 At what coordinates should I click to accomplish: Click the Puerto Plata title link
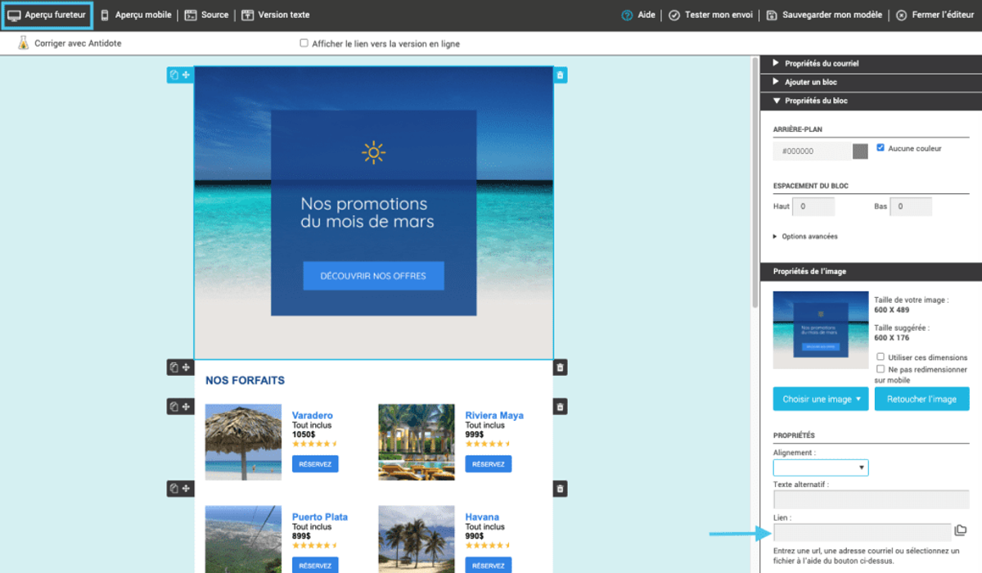320,517
